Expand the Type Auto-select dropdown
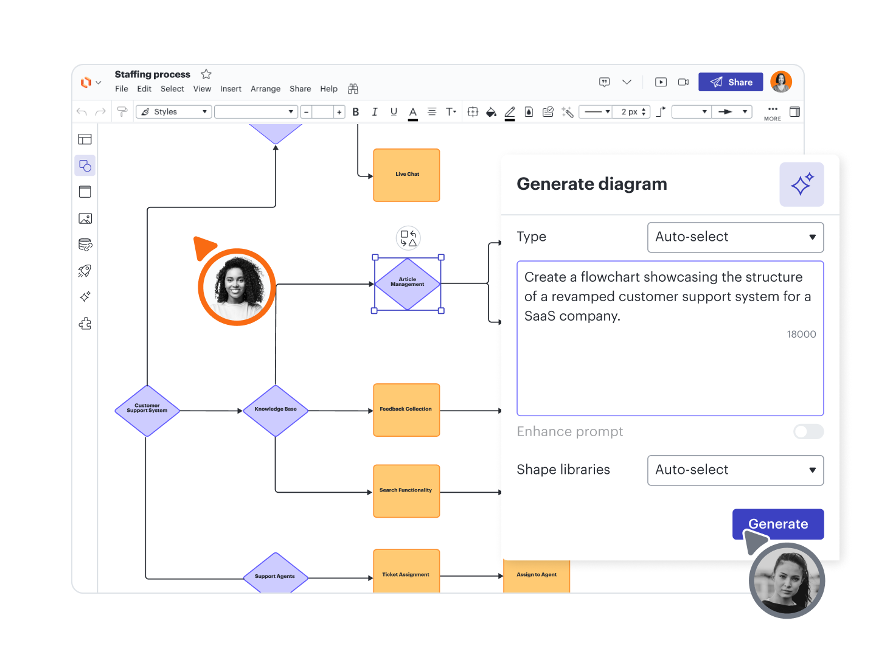The height and width of the screenshot is (657, 876). 735,237
